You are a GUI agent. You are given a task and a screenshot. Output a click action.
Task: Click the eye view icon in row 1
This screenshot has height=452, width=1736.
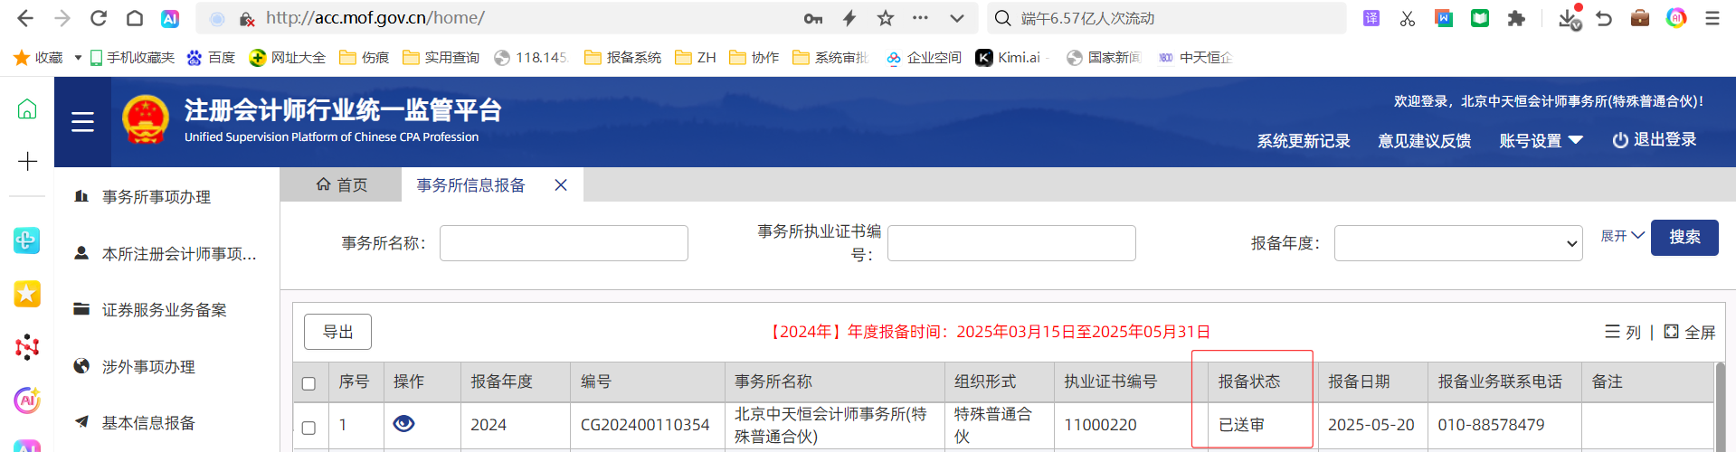click(403, 423)
